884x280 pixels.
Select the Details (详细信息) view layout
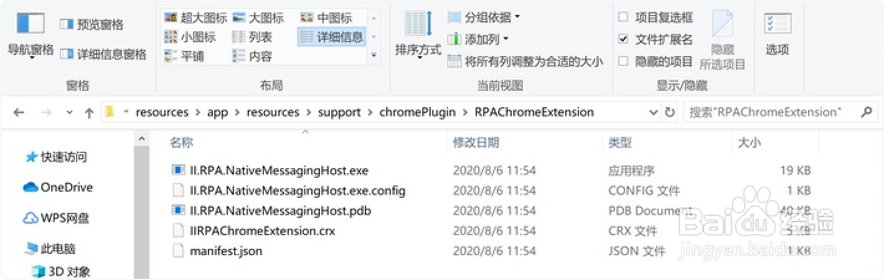click(331, 37)
